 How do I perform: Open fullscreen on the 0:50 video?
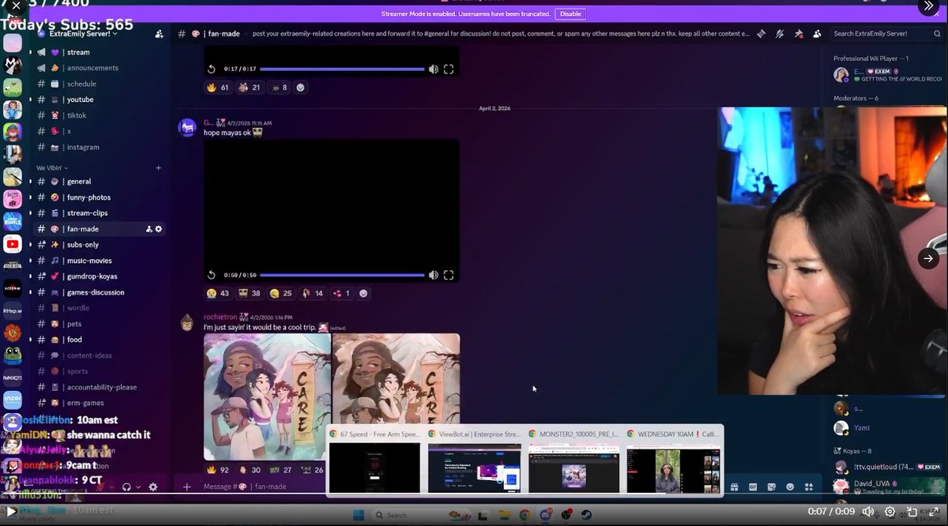pos(449,275)
